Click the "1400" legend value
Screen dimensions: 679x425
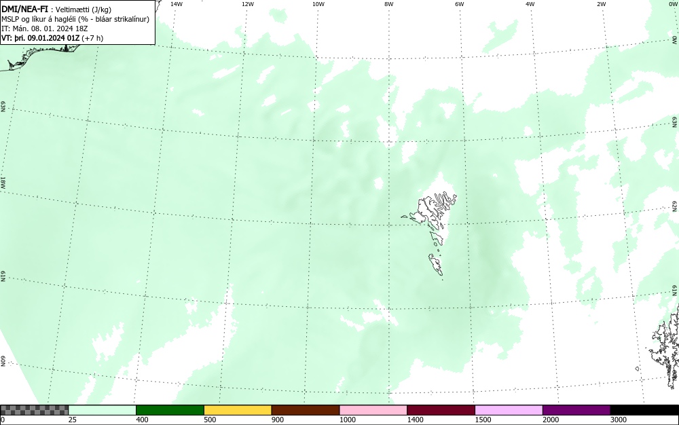click(416, 420)
